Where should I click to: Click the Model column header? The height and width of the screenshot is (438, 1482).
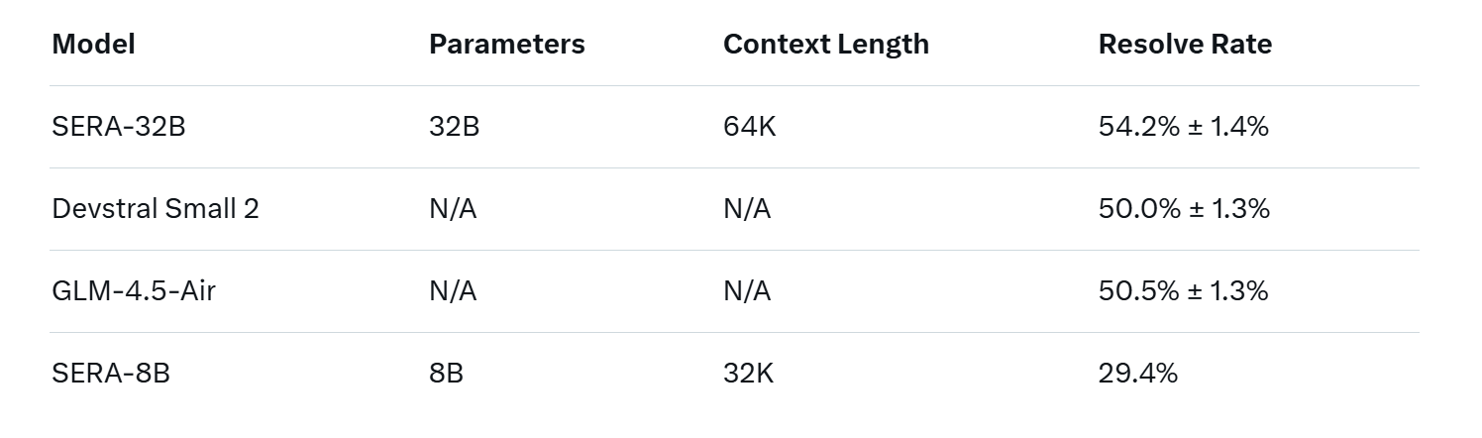[x=93, y=45]
